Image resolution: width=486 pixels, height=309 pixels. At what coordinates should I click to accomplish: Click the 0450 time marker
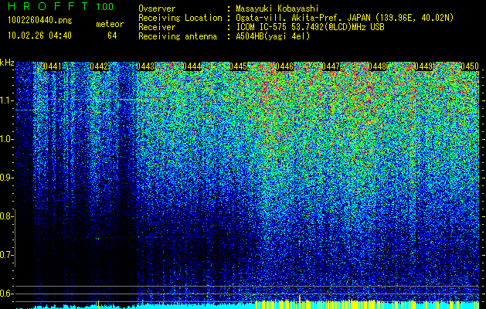pos(470,66)
